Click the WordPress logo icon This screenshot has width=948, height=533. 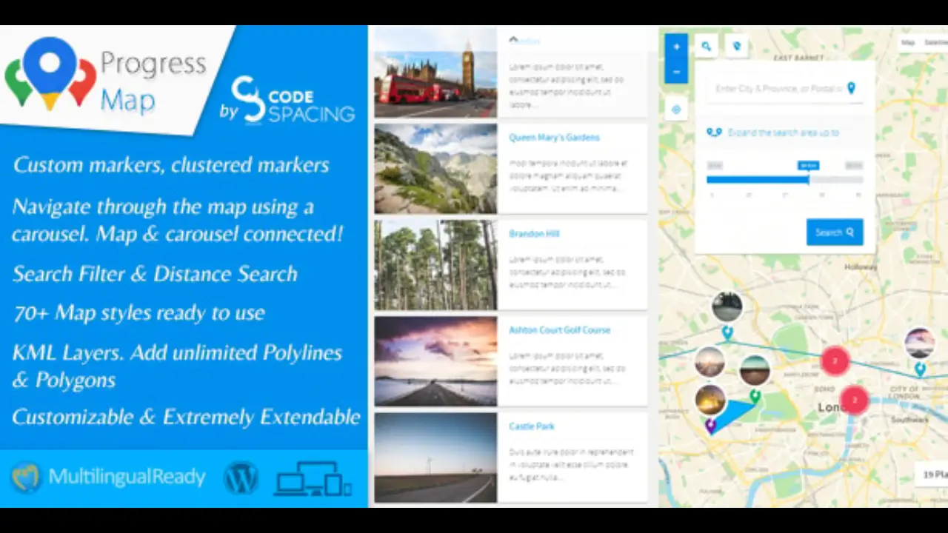pos(241,477)
